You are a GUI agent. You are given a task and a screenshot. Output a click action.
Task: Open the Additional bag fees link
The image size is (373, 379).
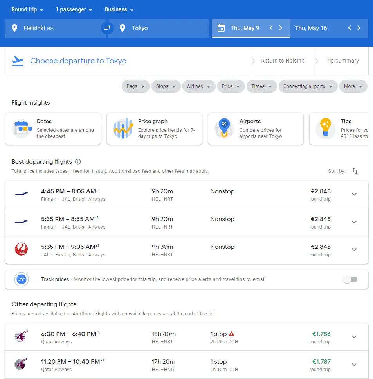coord(130,171)
